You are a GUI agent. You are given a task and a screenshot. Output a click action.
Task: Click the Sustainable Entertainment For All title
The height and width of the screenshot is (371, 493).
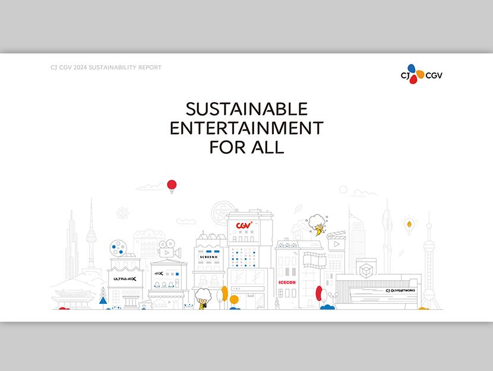pyautogui.click(x=246, y=128)
